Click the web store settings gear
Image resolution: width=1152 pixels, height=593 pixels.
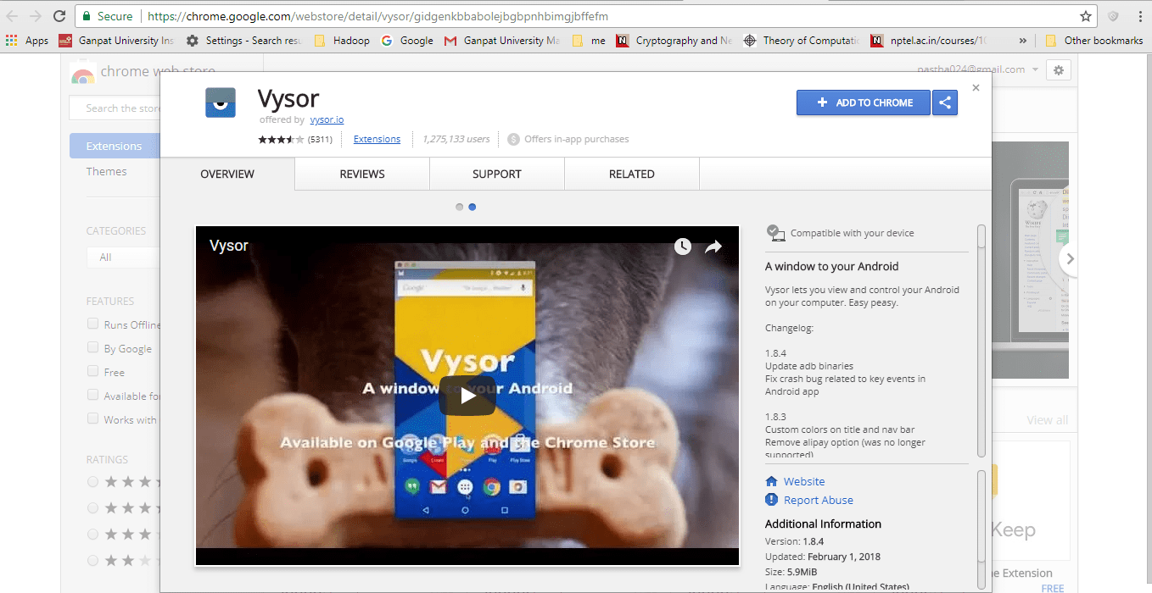tap(1058, 70)
